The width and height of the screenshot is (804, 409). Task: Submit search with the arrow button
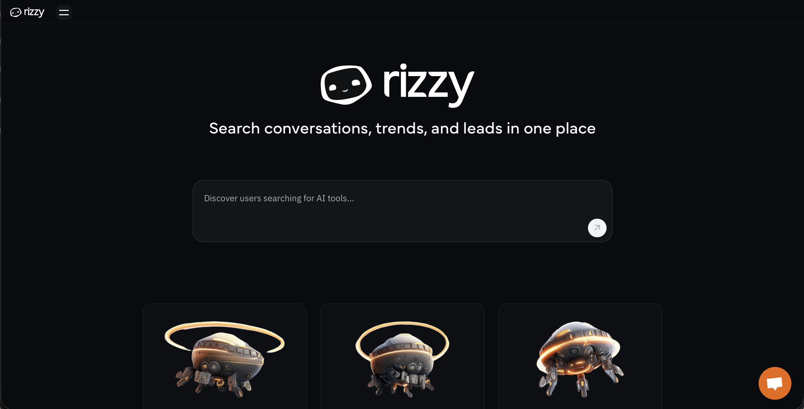(x=597, y=228)
